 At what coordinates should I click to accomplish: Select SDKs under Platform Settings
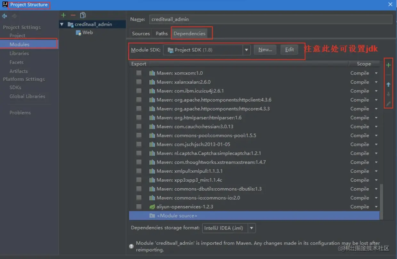pyautogui.click(x=15, y=87)
